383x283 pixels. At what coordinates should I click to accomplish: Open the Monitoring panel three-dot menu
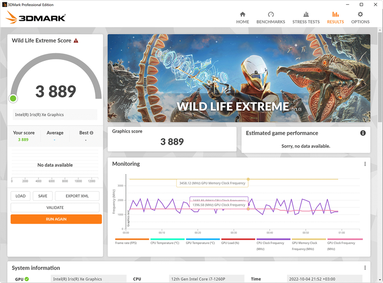pyautogui.click(x=365, y=164)
